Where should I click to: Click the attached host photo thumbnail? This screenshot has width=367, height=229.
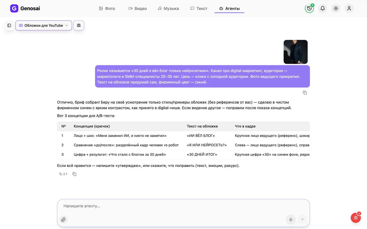coord(296,52)
